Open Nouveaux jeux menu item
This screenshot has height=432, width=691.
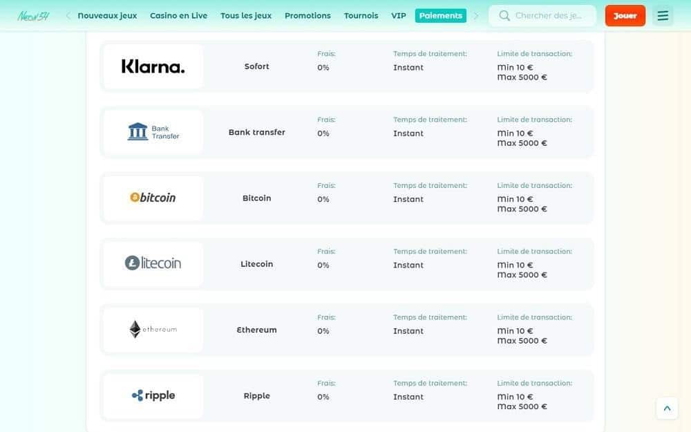pyautogui.click(x=107, y=16)
